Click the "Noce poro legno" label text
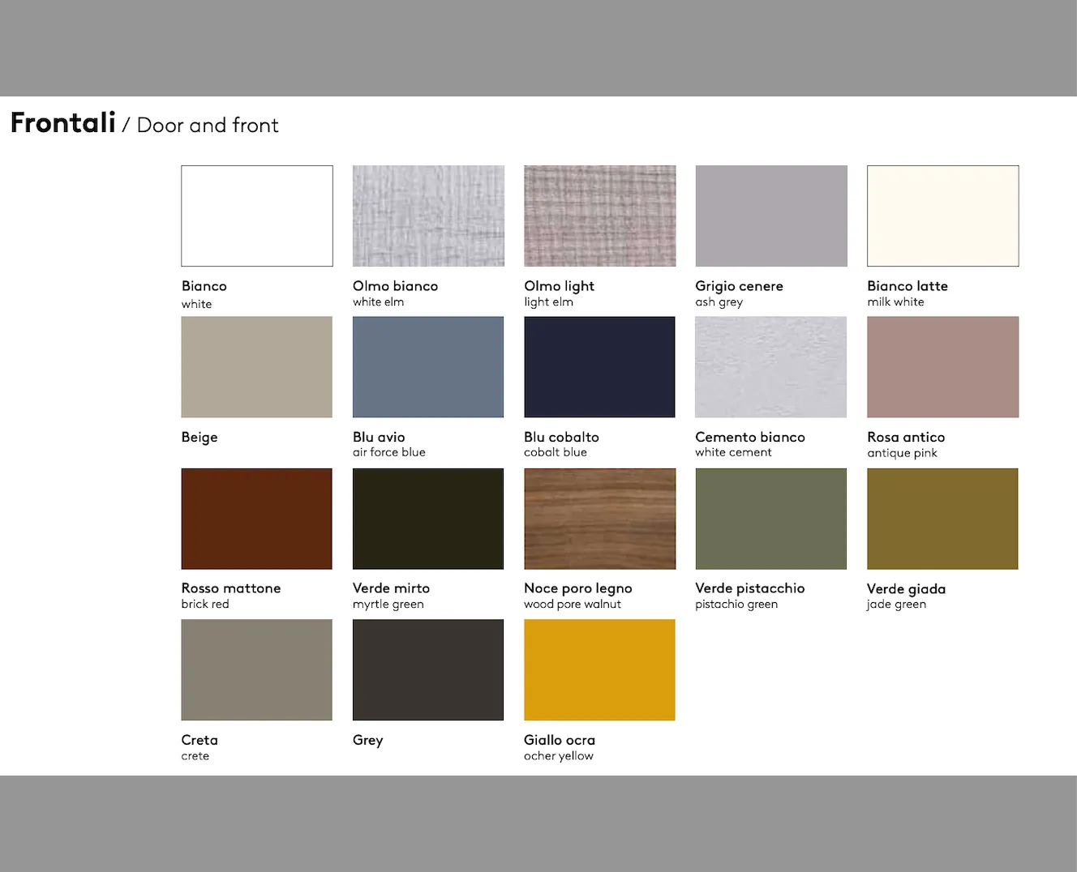The image size is (1077, 872). tap(577, 588)
